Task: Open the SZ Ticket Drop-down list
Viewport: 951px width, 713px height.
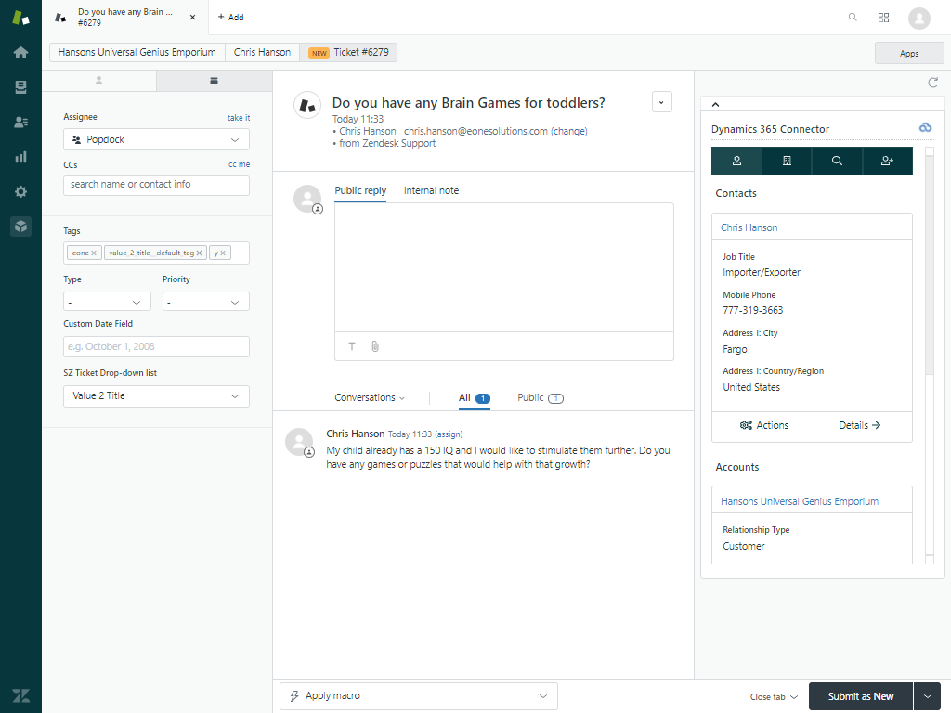Action: tap(155, 395)
